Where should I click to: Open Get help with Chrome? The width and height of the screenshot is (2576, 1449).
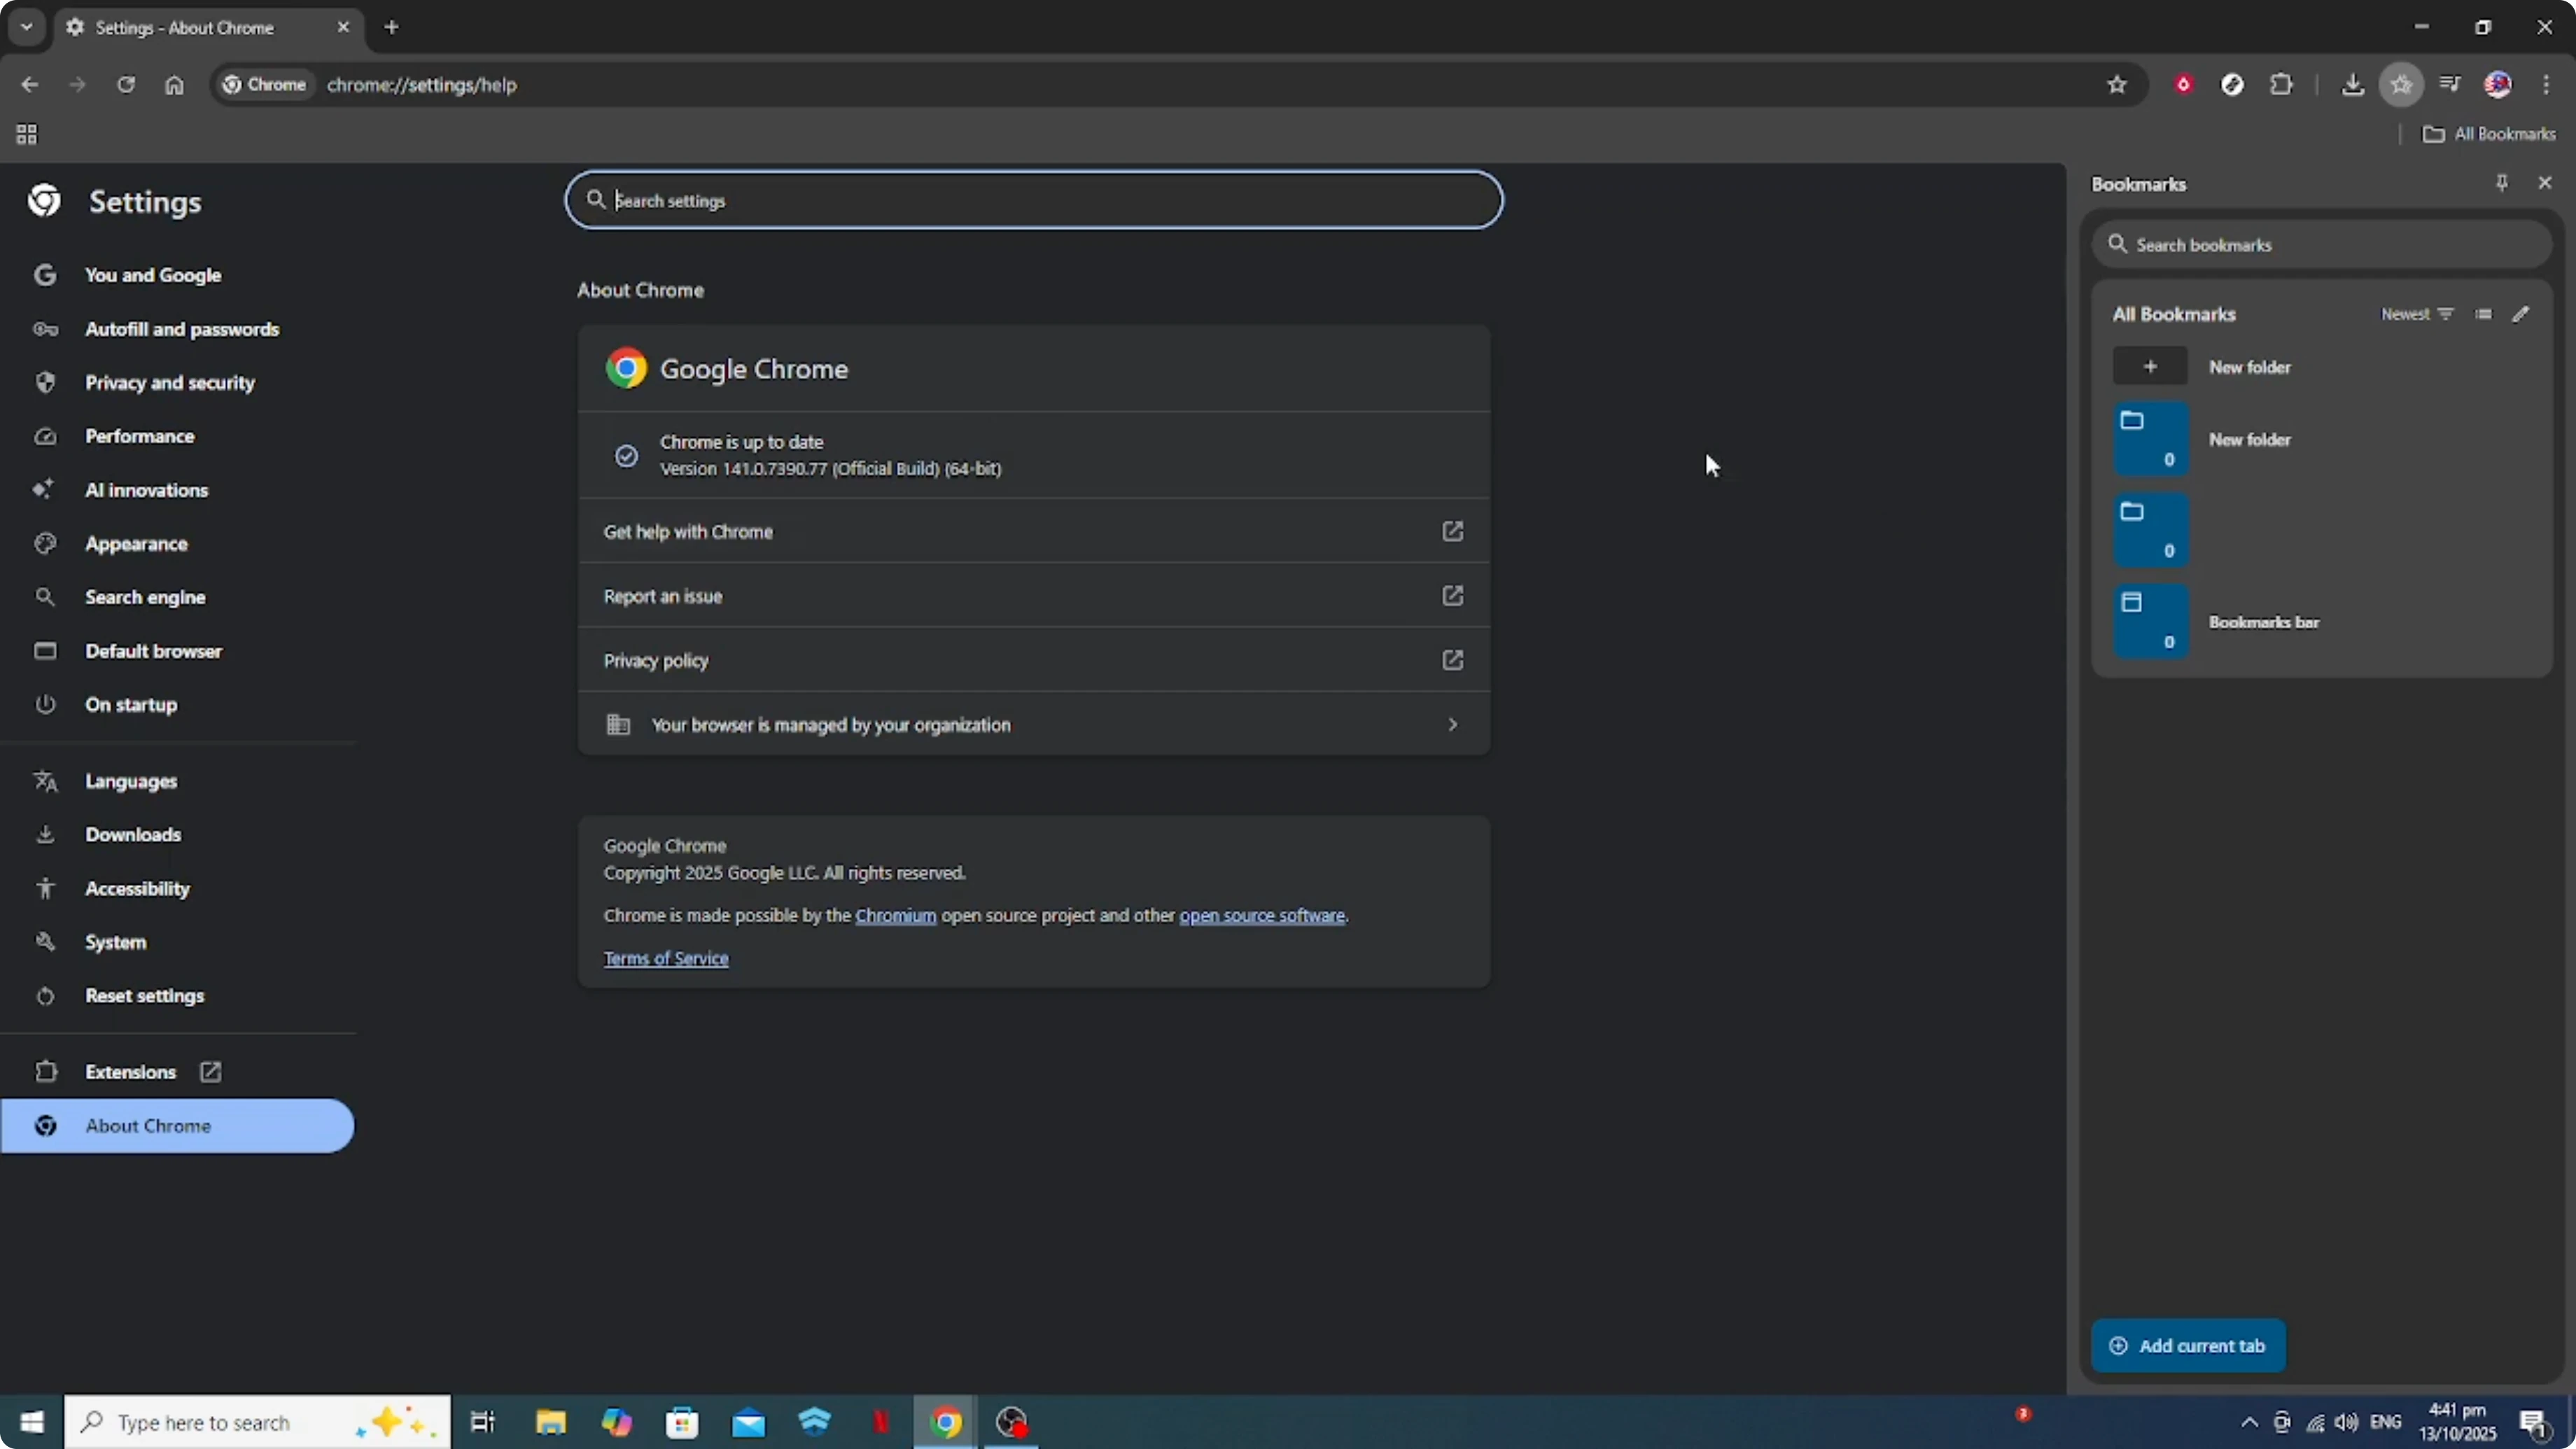tap(1034, 531)
